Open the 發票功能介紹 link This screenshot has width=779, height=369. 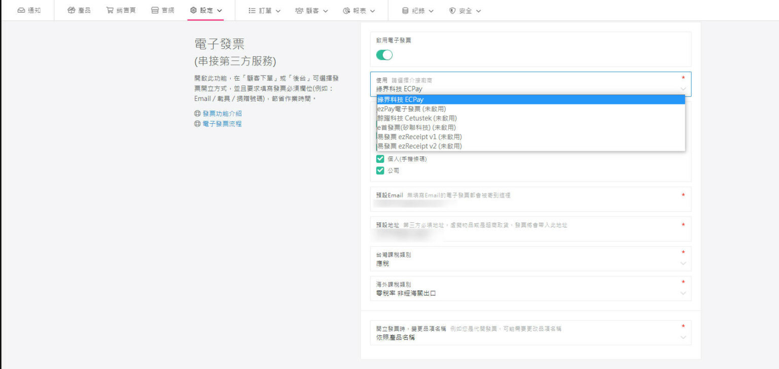pos(222,114)
